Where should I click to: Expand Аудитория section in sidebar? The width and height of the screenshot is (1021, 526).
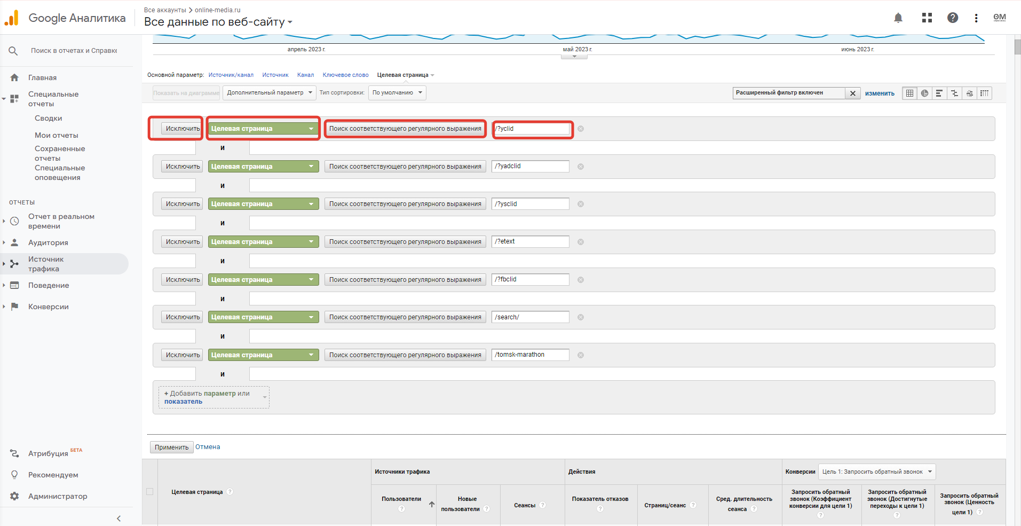click(48, 242)
